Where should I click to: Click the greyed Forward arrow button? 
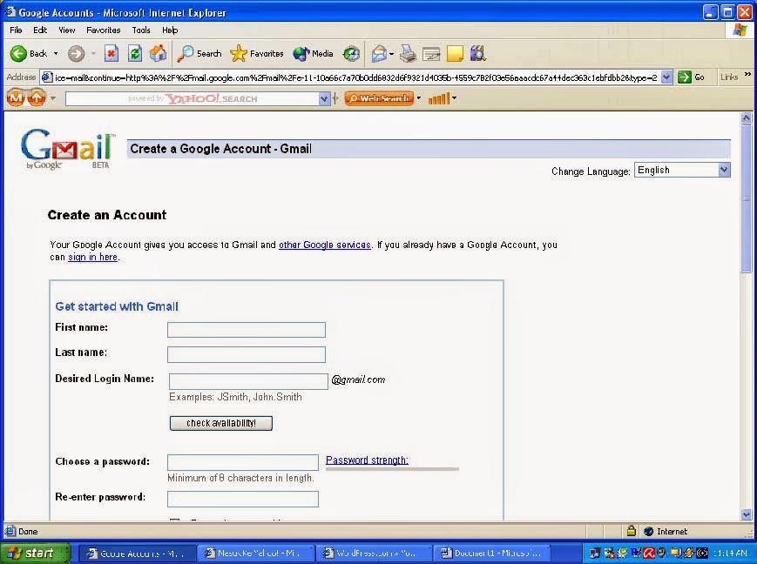tap(76, 54)
